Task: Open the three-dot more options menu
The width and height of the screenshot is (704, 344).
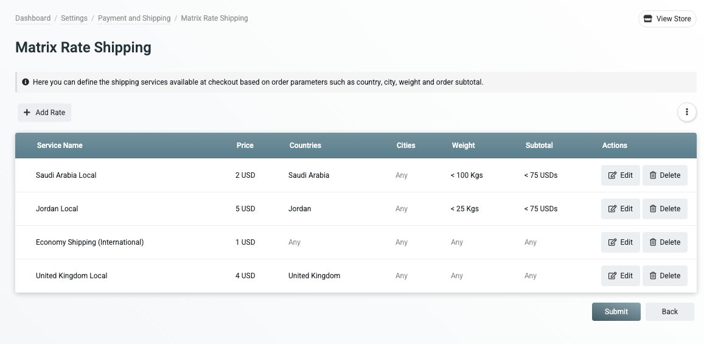Action: 687,112
